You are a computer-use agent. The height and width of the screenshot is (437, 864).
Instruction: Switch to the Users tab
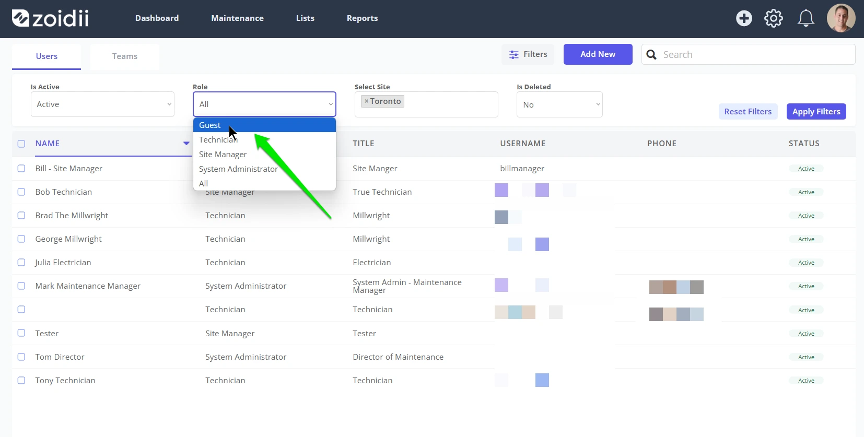click(x=46, y=56)
